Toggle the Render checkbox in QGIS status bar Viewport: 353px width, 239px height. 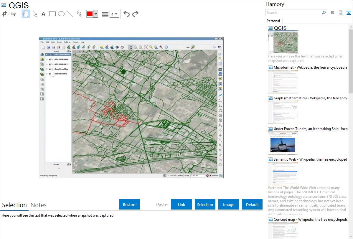point(211,175)
